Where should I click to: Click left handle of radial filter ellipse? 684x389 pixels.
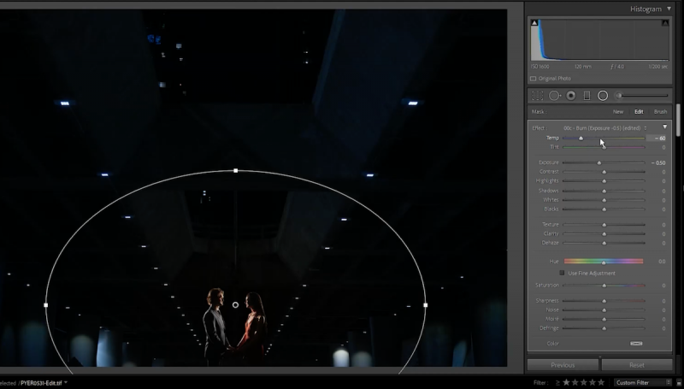click(46, 305)
